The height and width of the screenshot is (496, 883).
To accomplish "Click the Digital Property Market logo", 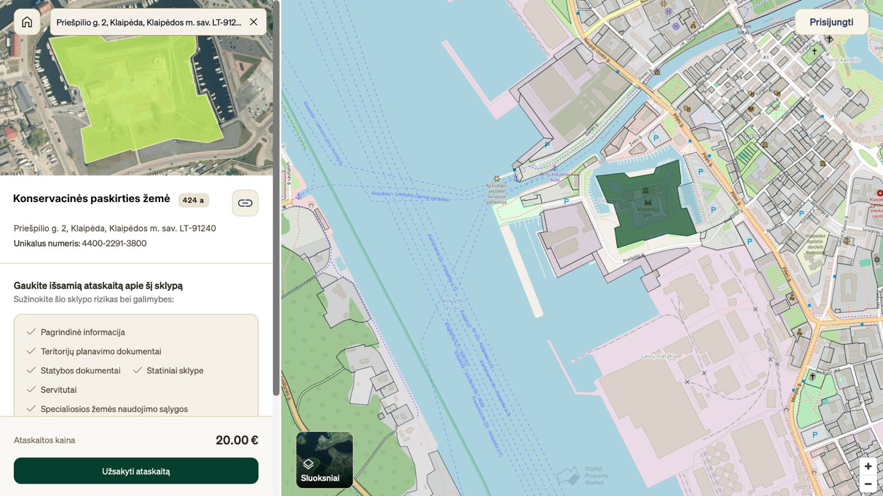I will (583, 476).
